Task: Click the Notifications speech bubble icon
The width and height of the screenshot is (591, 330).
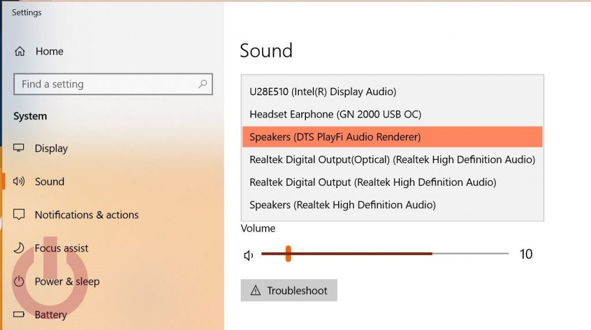Action: pos(19,215)
